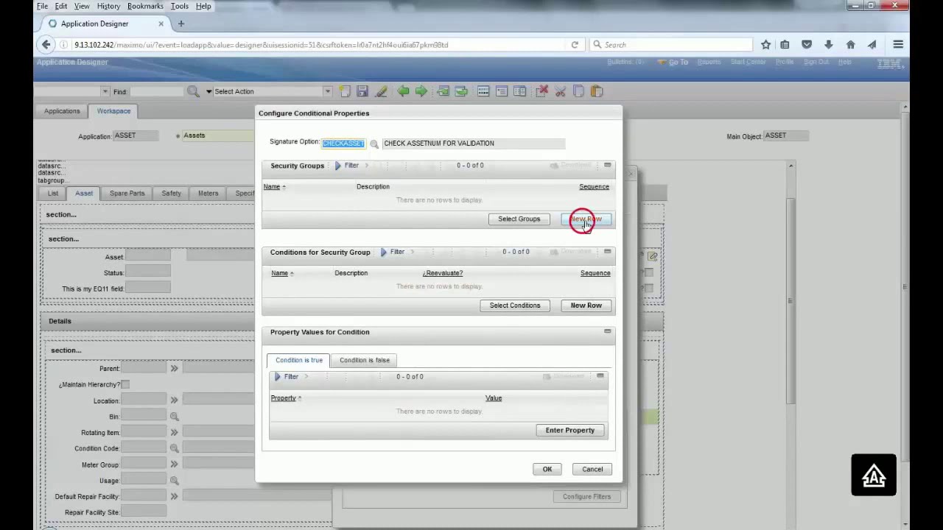Click the green Previous Record arrow
The width and height of the screenshot is (943, 530).
point(403,91)
